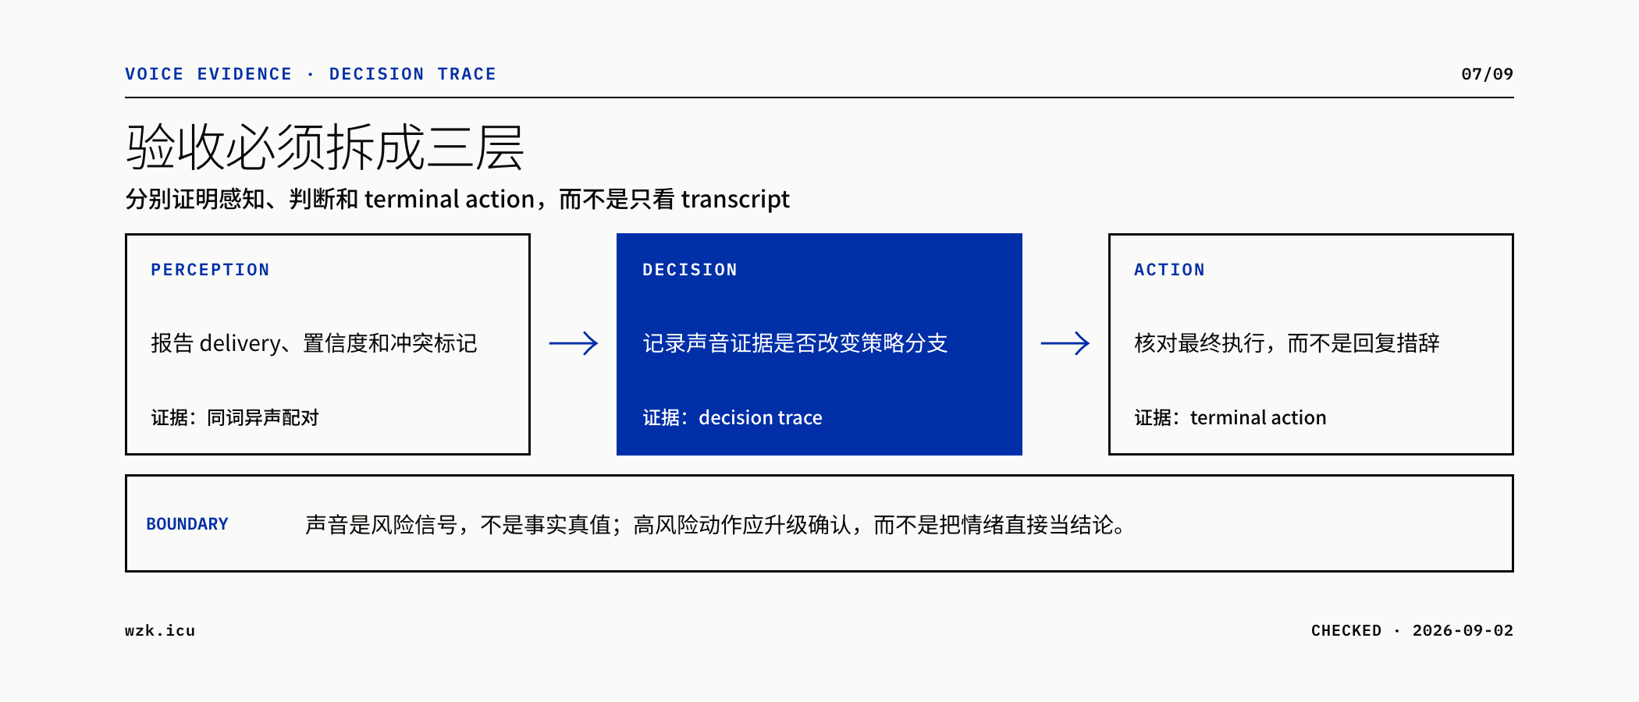Click the header text "VOICE EVIDENCE · DECISION TRACE"
The height and width of the screenshot is (702, 1639).
coord(311,74)
